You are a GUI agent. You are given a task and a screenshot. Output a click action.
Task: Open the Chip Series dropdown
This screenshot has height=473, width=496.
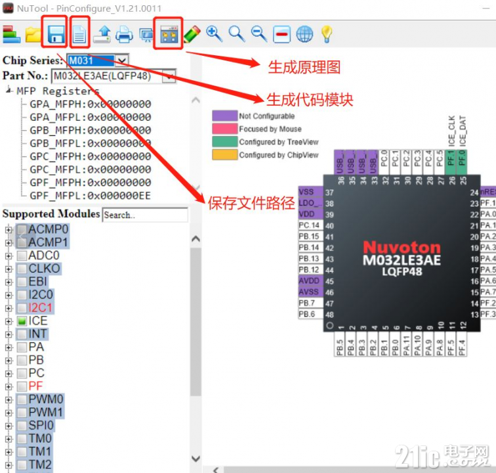(x=122, y=60)
